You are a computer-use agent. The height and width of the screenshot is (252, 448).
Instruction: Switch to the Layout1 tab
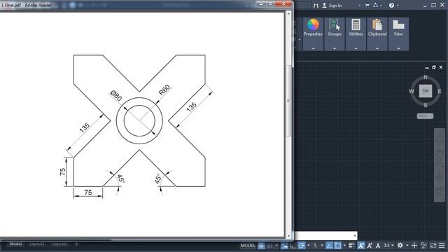click(x=37, y=244)
